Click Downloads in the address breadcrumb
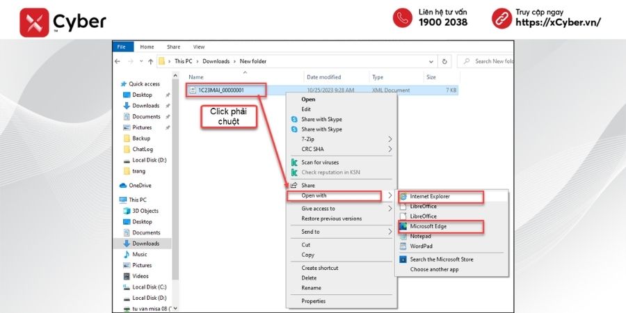Image resolution: width=626 pixels, height=313 pixels. click(x=216, y=61)
